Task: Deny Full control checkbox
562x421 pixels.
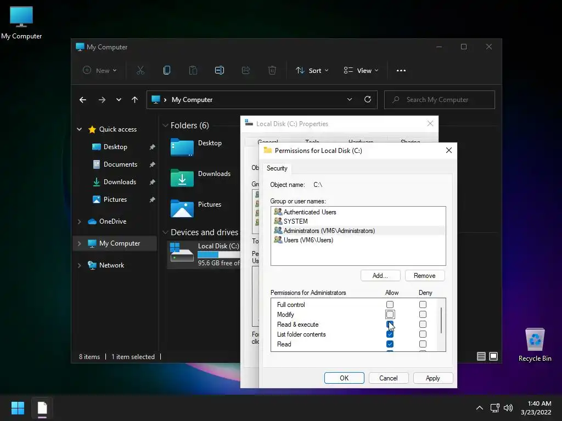Action: coord(423,305)
